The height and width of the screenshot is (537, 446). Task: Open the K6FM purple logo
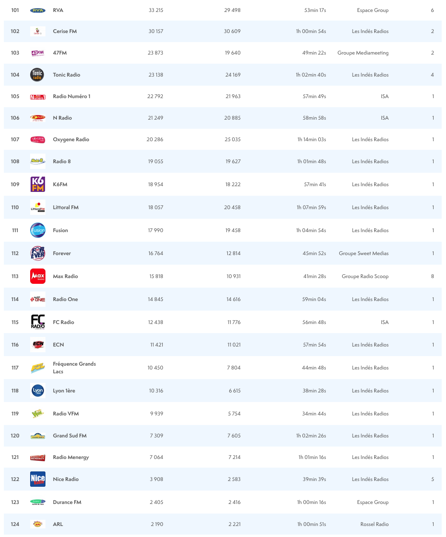(x=38, y=184)
